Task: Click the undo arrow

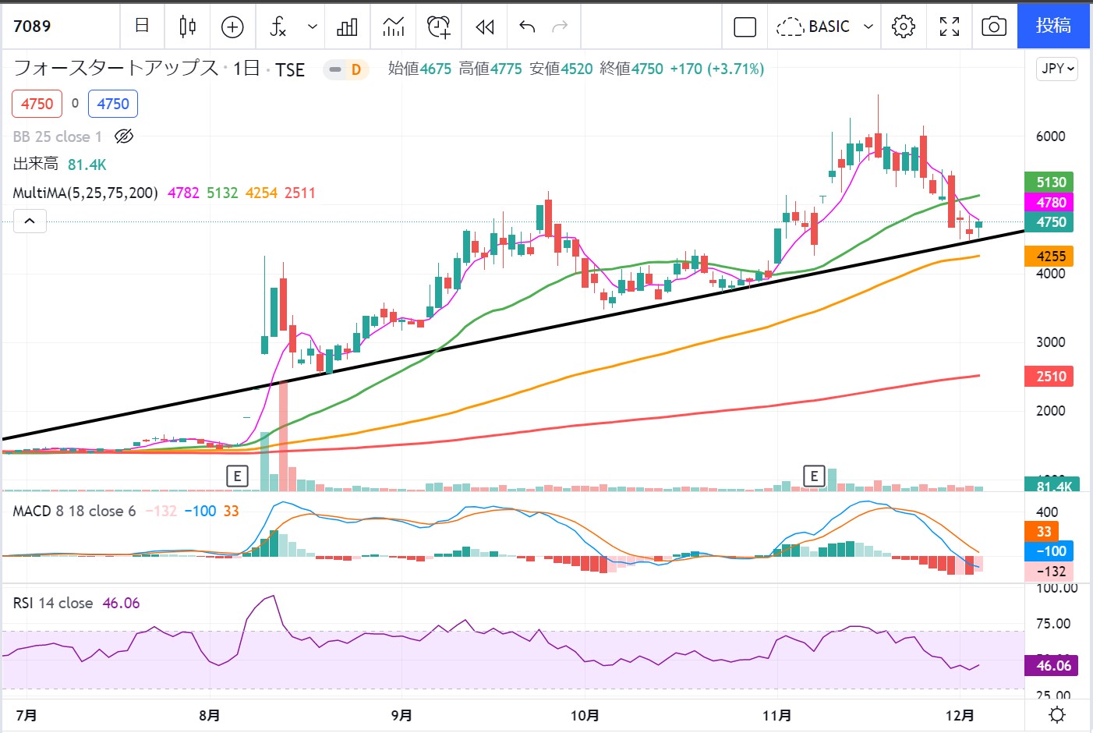Action: 527,27
